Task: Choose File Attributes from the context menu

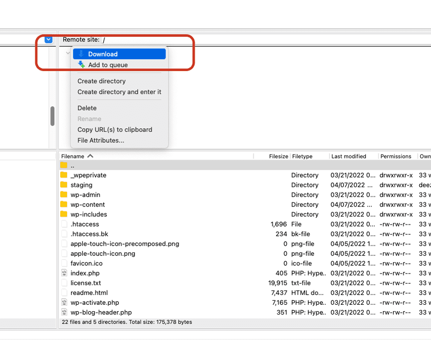Action: point(101,141)
